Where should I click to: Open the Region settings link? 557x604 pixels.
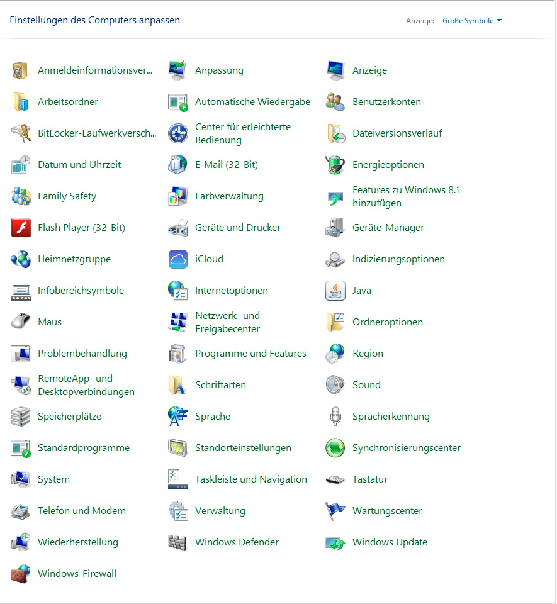coord(368,354)
